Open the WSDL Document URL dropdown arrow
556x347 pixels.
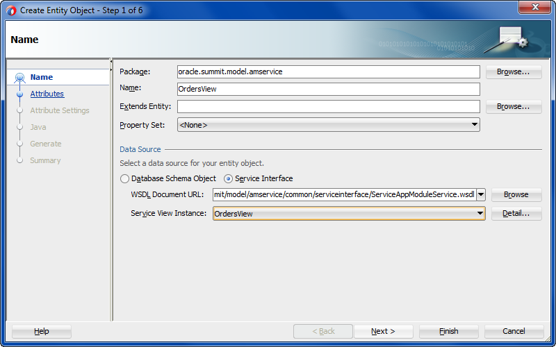[x=481, y=194]
